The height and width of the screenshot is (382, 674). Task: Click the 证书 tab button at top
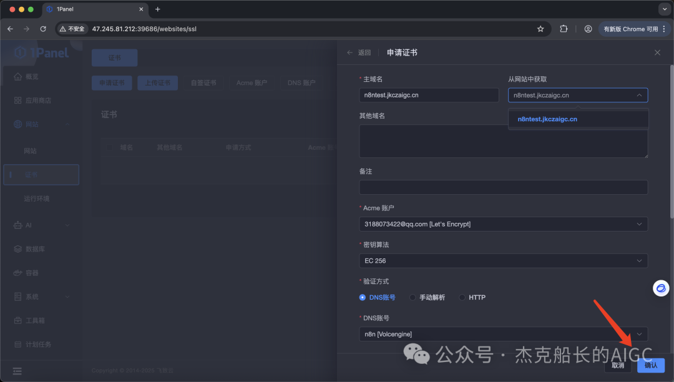pos(114,57)
